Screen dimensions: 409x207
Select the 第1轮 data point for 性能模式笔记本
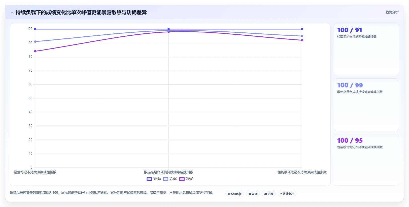pos(302,29)
